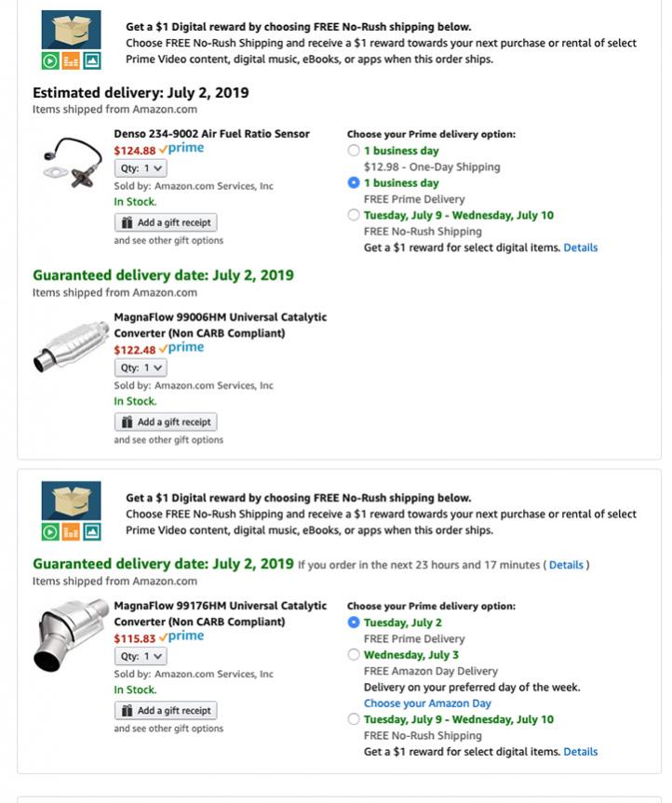Viewport: 672px width, 803px height.
Task: Click gift icon for MagnaFlow 99176HM gift receipt
Action: click(x=127, y=711)
